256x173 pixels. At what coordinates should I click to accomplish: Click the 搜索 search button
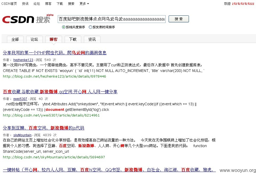(179, 19)
